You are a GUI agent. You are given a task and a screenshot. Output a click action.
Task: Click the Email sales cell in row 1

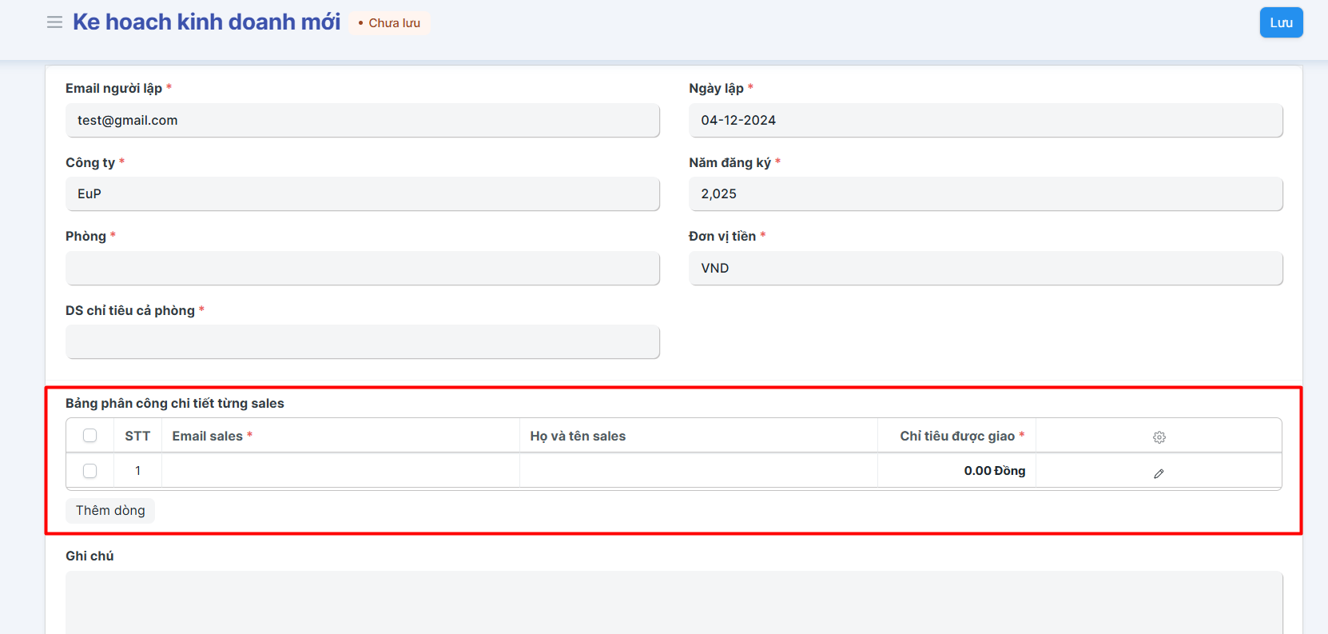click(340, 471)
